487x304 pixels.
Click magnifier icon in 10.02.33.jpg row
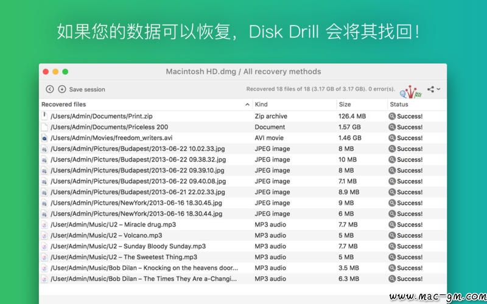[392, 149]
